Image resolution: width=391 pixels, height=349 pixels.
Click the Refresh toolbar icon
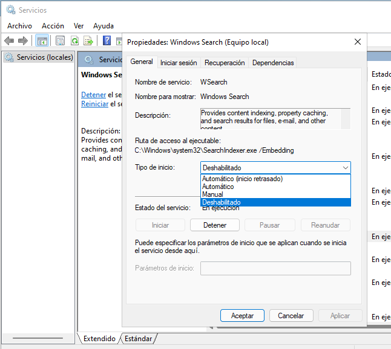pyautogui.click(x=74, y=40)
